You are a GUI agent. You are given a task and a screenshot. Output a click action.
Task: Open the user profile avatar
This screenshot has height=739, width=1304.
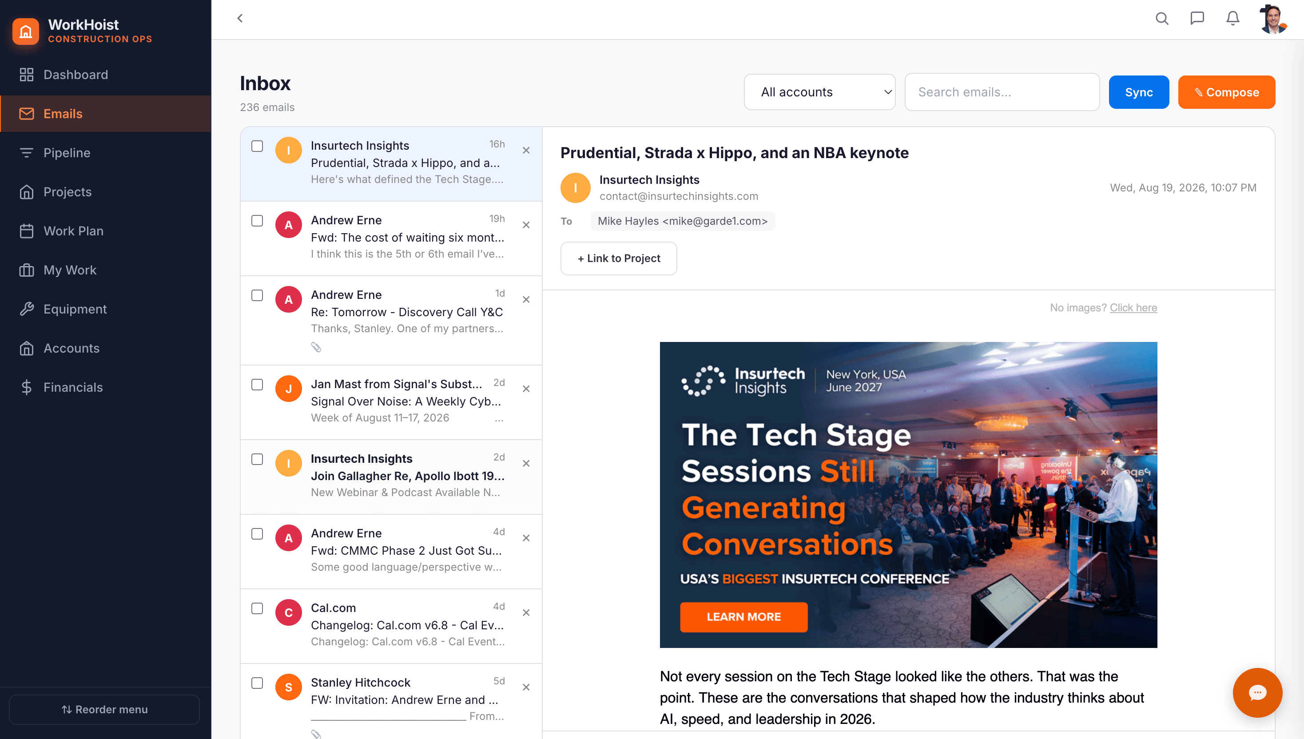click(x=1272, y=19)
